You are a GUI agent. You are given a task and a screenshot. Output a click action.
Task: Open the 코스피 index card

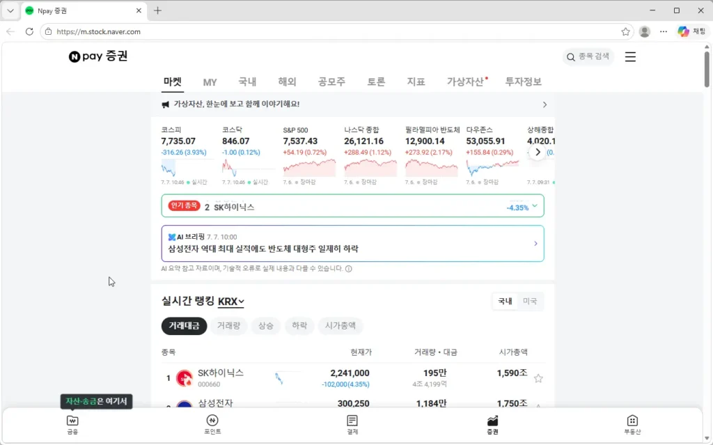pos(187,155)
